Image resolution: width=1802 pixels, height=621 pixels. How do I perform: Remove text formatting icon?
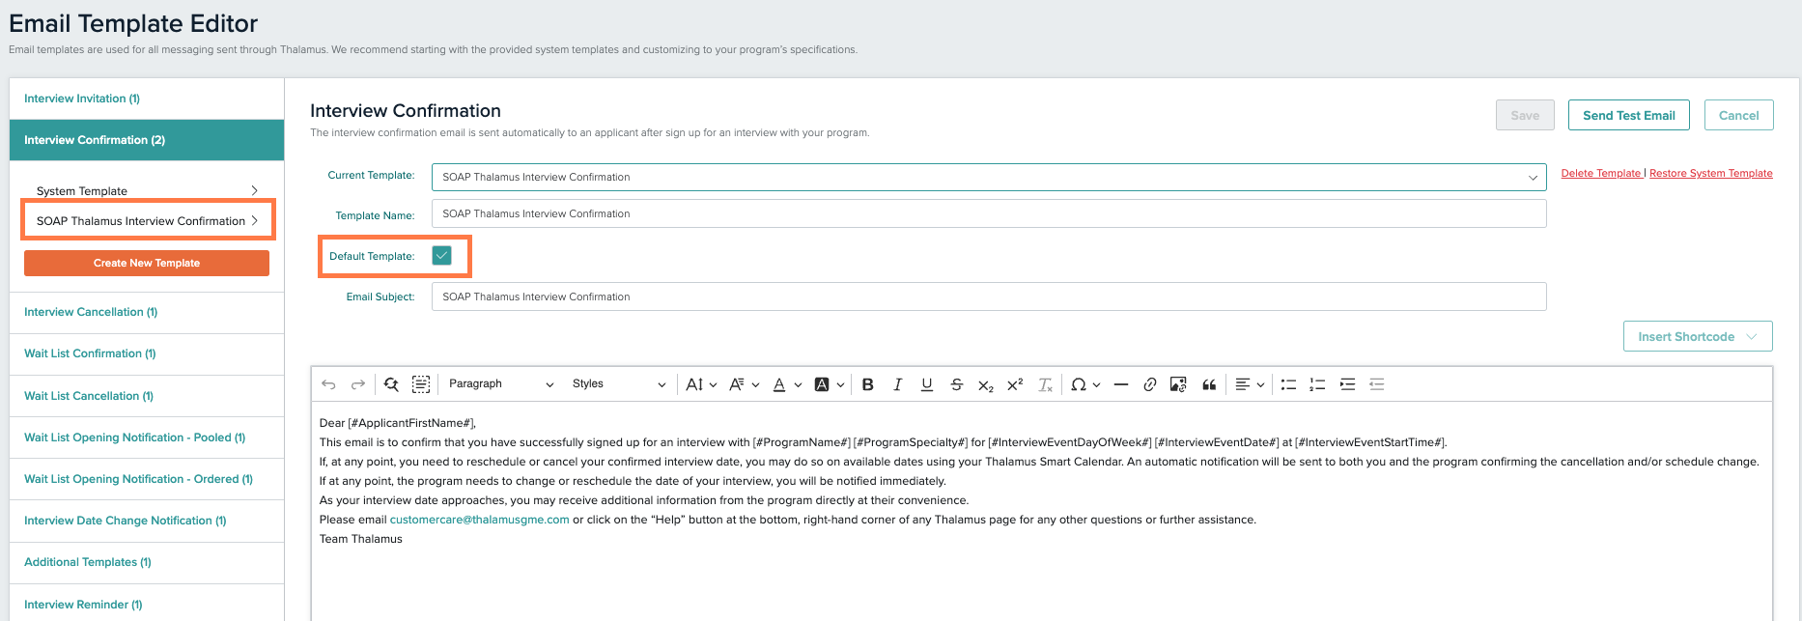point(1045,384)
